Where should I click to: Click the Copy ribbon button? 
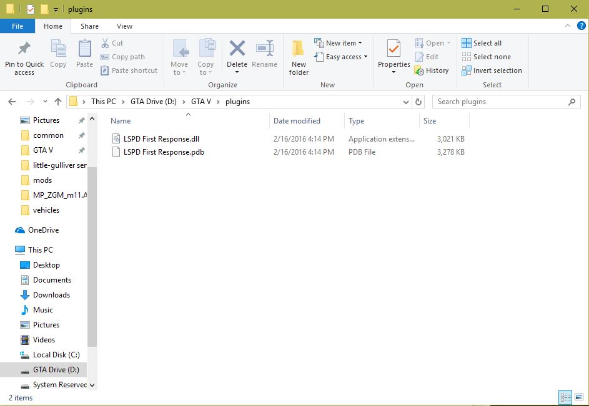tap(58, 54)
